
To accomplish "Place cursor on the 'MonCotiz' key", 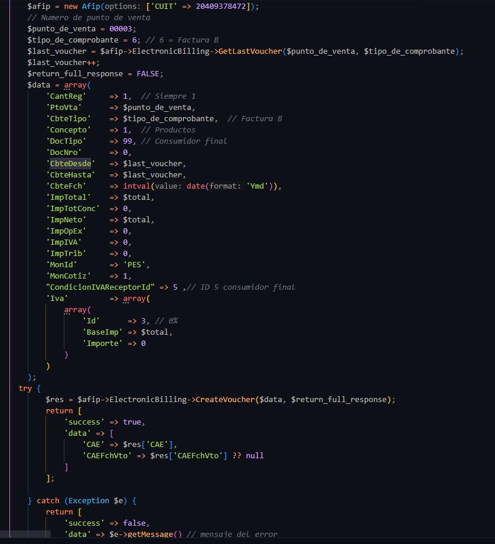I will click(x=69, y=276).
